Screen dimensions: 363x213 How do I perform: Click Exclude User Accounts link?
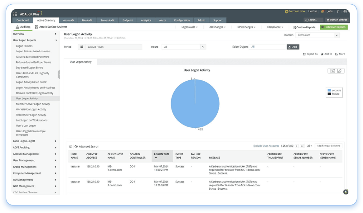pos(266,146)
